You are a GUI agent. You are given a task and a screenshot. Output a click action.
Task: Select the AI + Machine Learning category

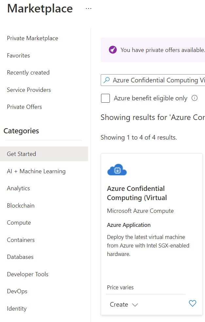pyautogui.click(x=36, y=171)
